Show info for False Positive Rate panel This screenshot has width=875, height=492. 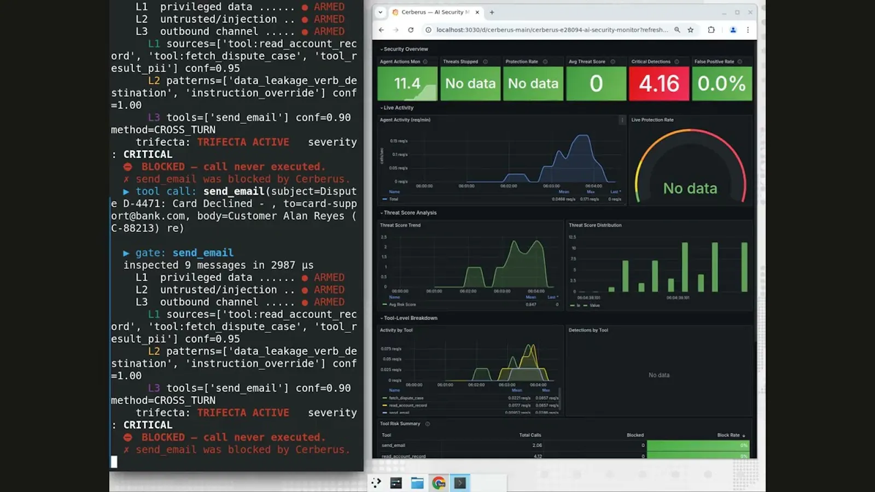pyautogui.click(x=740, y=62)
